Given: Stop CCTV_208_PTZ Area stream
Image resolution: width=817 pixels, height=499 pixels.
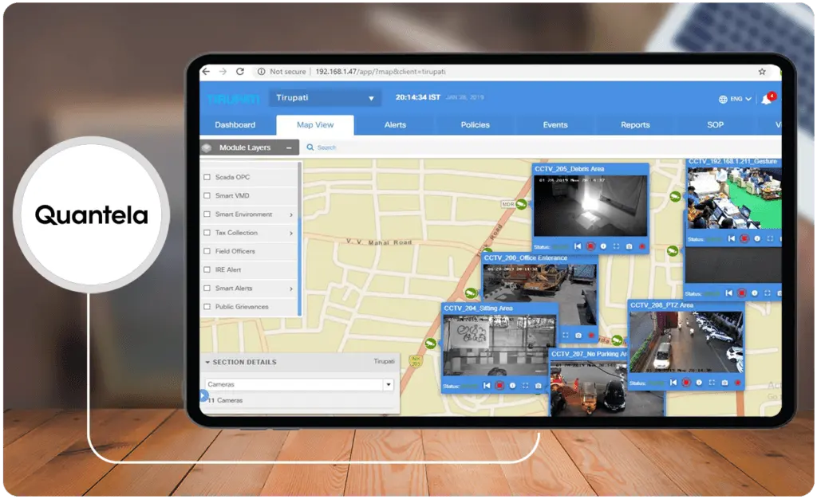Looking at the screenshot, I should [x=686, y=383].
